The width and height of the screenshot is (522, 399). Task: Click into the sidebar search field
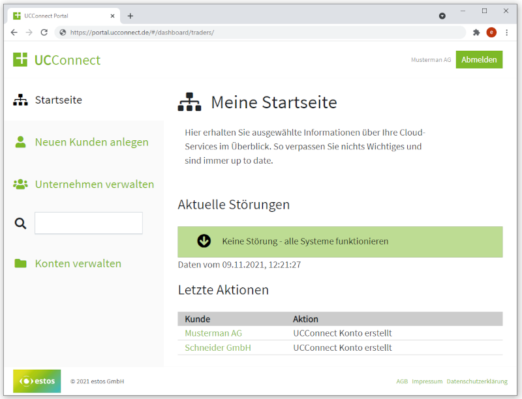(88, 223)
